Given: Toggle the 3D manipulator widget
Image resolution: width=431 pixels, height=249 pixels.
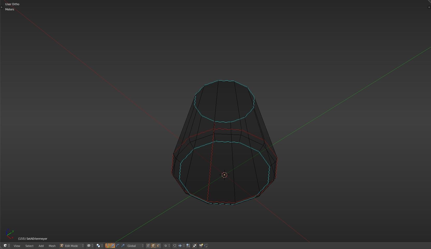Looking at the screenshot, I should (x=108, y=246).
